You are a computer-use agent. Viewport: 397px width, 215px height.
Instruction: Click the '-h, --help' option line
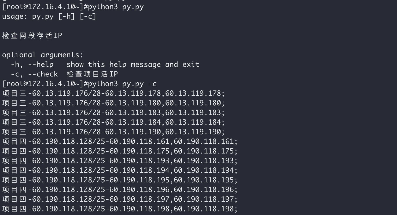point(105,64)
